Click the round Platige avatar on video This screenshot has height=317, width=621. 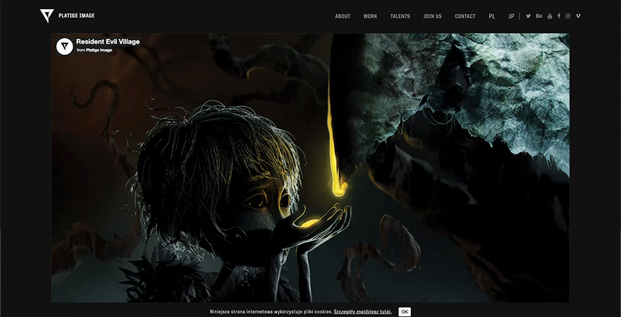point(65,46)
